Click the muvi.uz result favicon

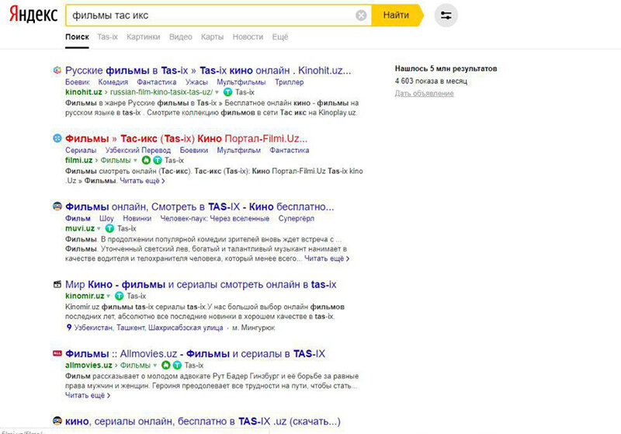(57, 207)
